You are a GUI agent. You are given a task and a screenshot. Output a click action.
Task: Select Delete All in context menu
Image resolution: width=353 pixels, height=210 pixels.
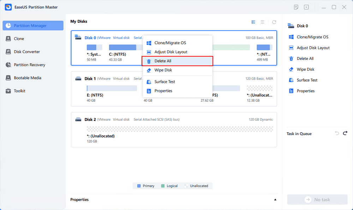click(178, 61)
